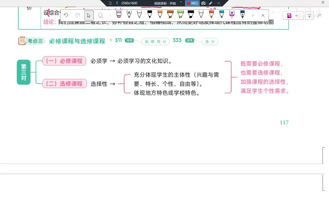Open the recorder hamburger menu

point(110,3)
